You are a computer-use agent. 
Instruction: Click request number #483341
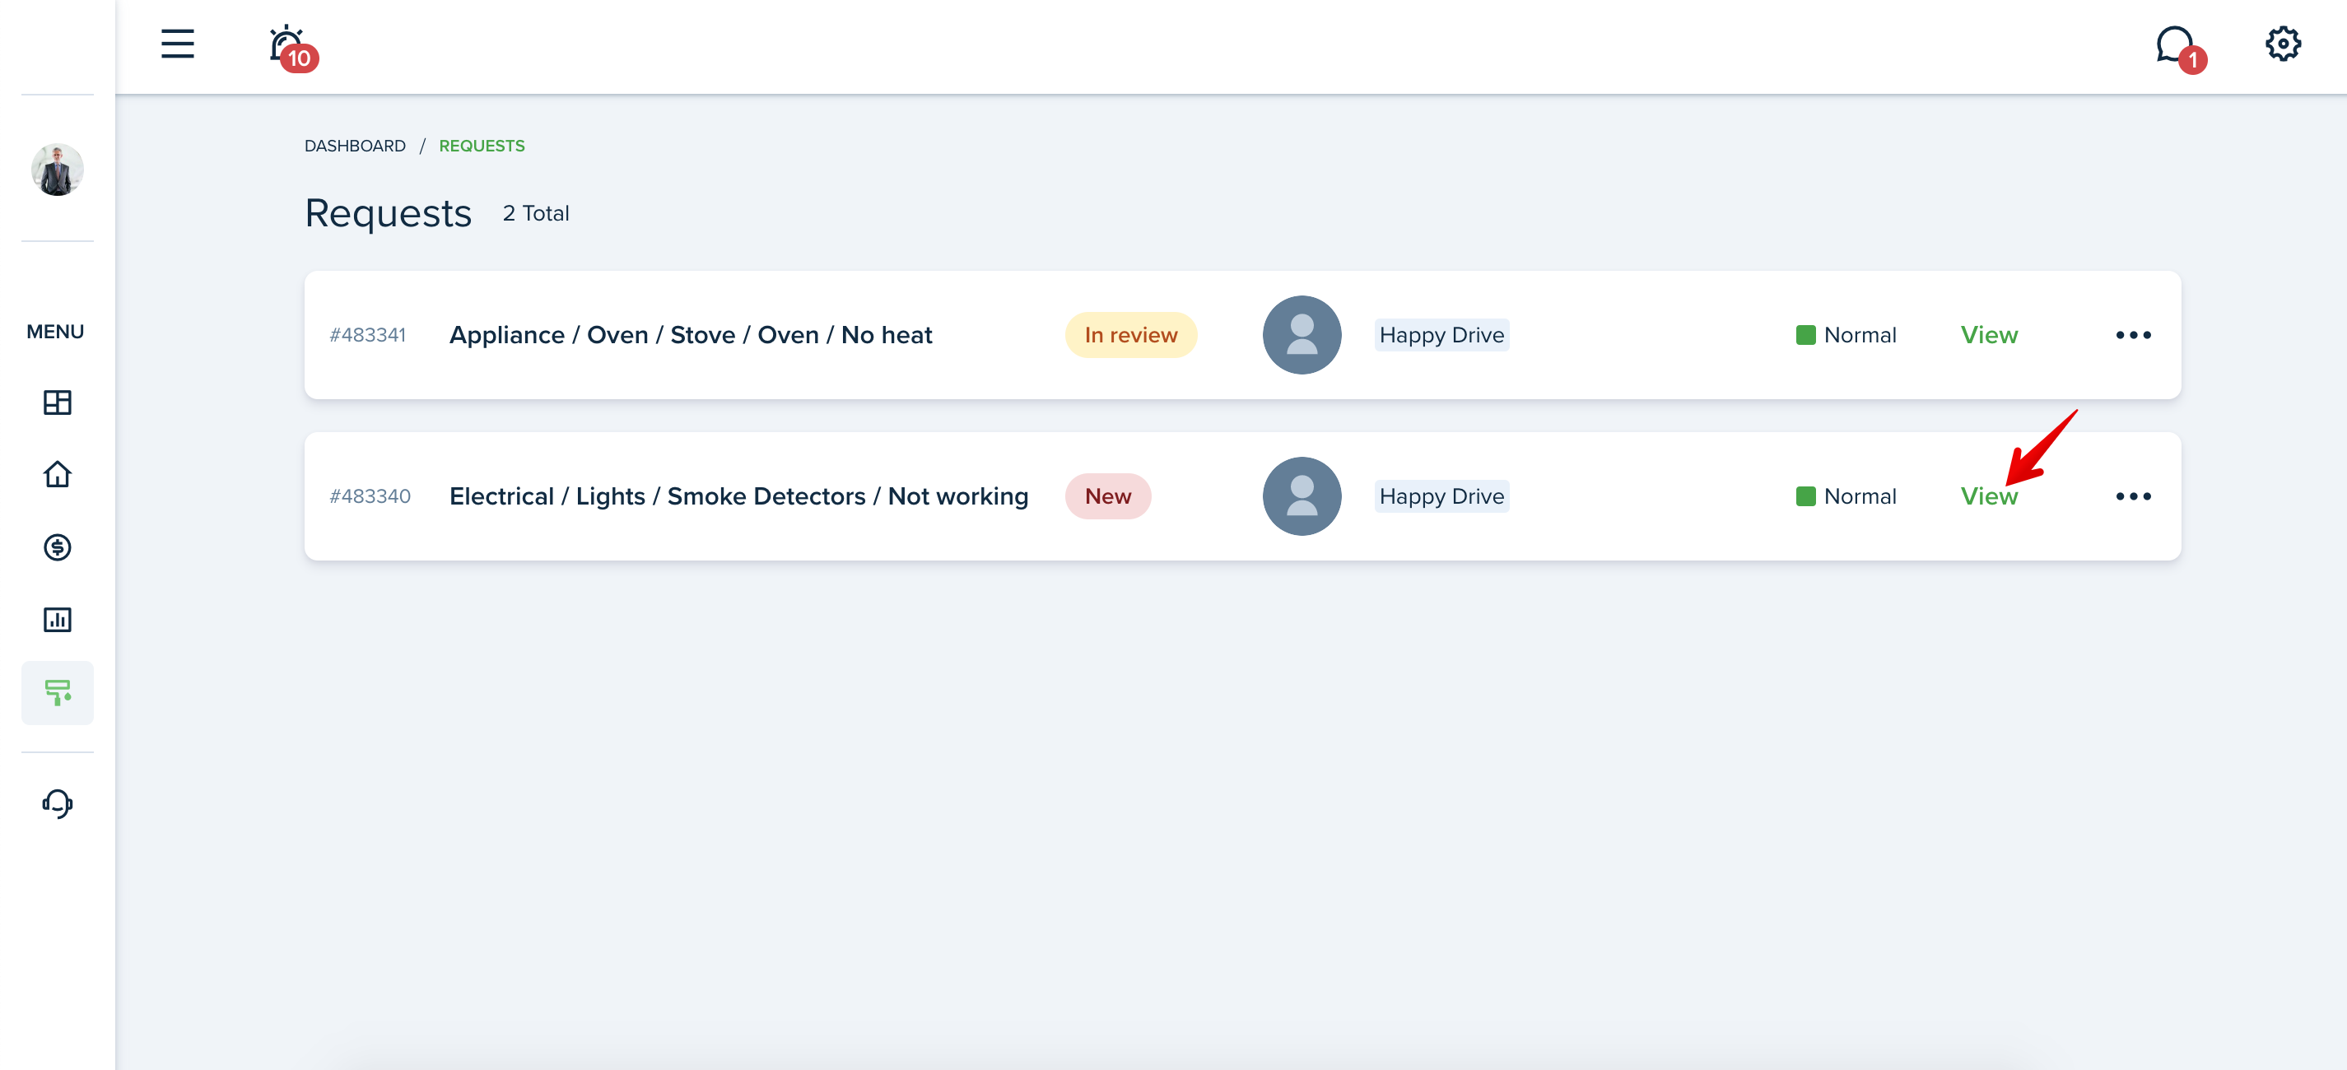click(368, 335)
